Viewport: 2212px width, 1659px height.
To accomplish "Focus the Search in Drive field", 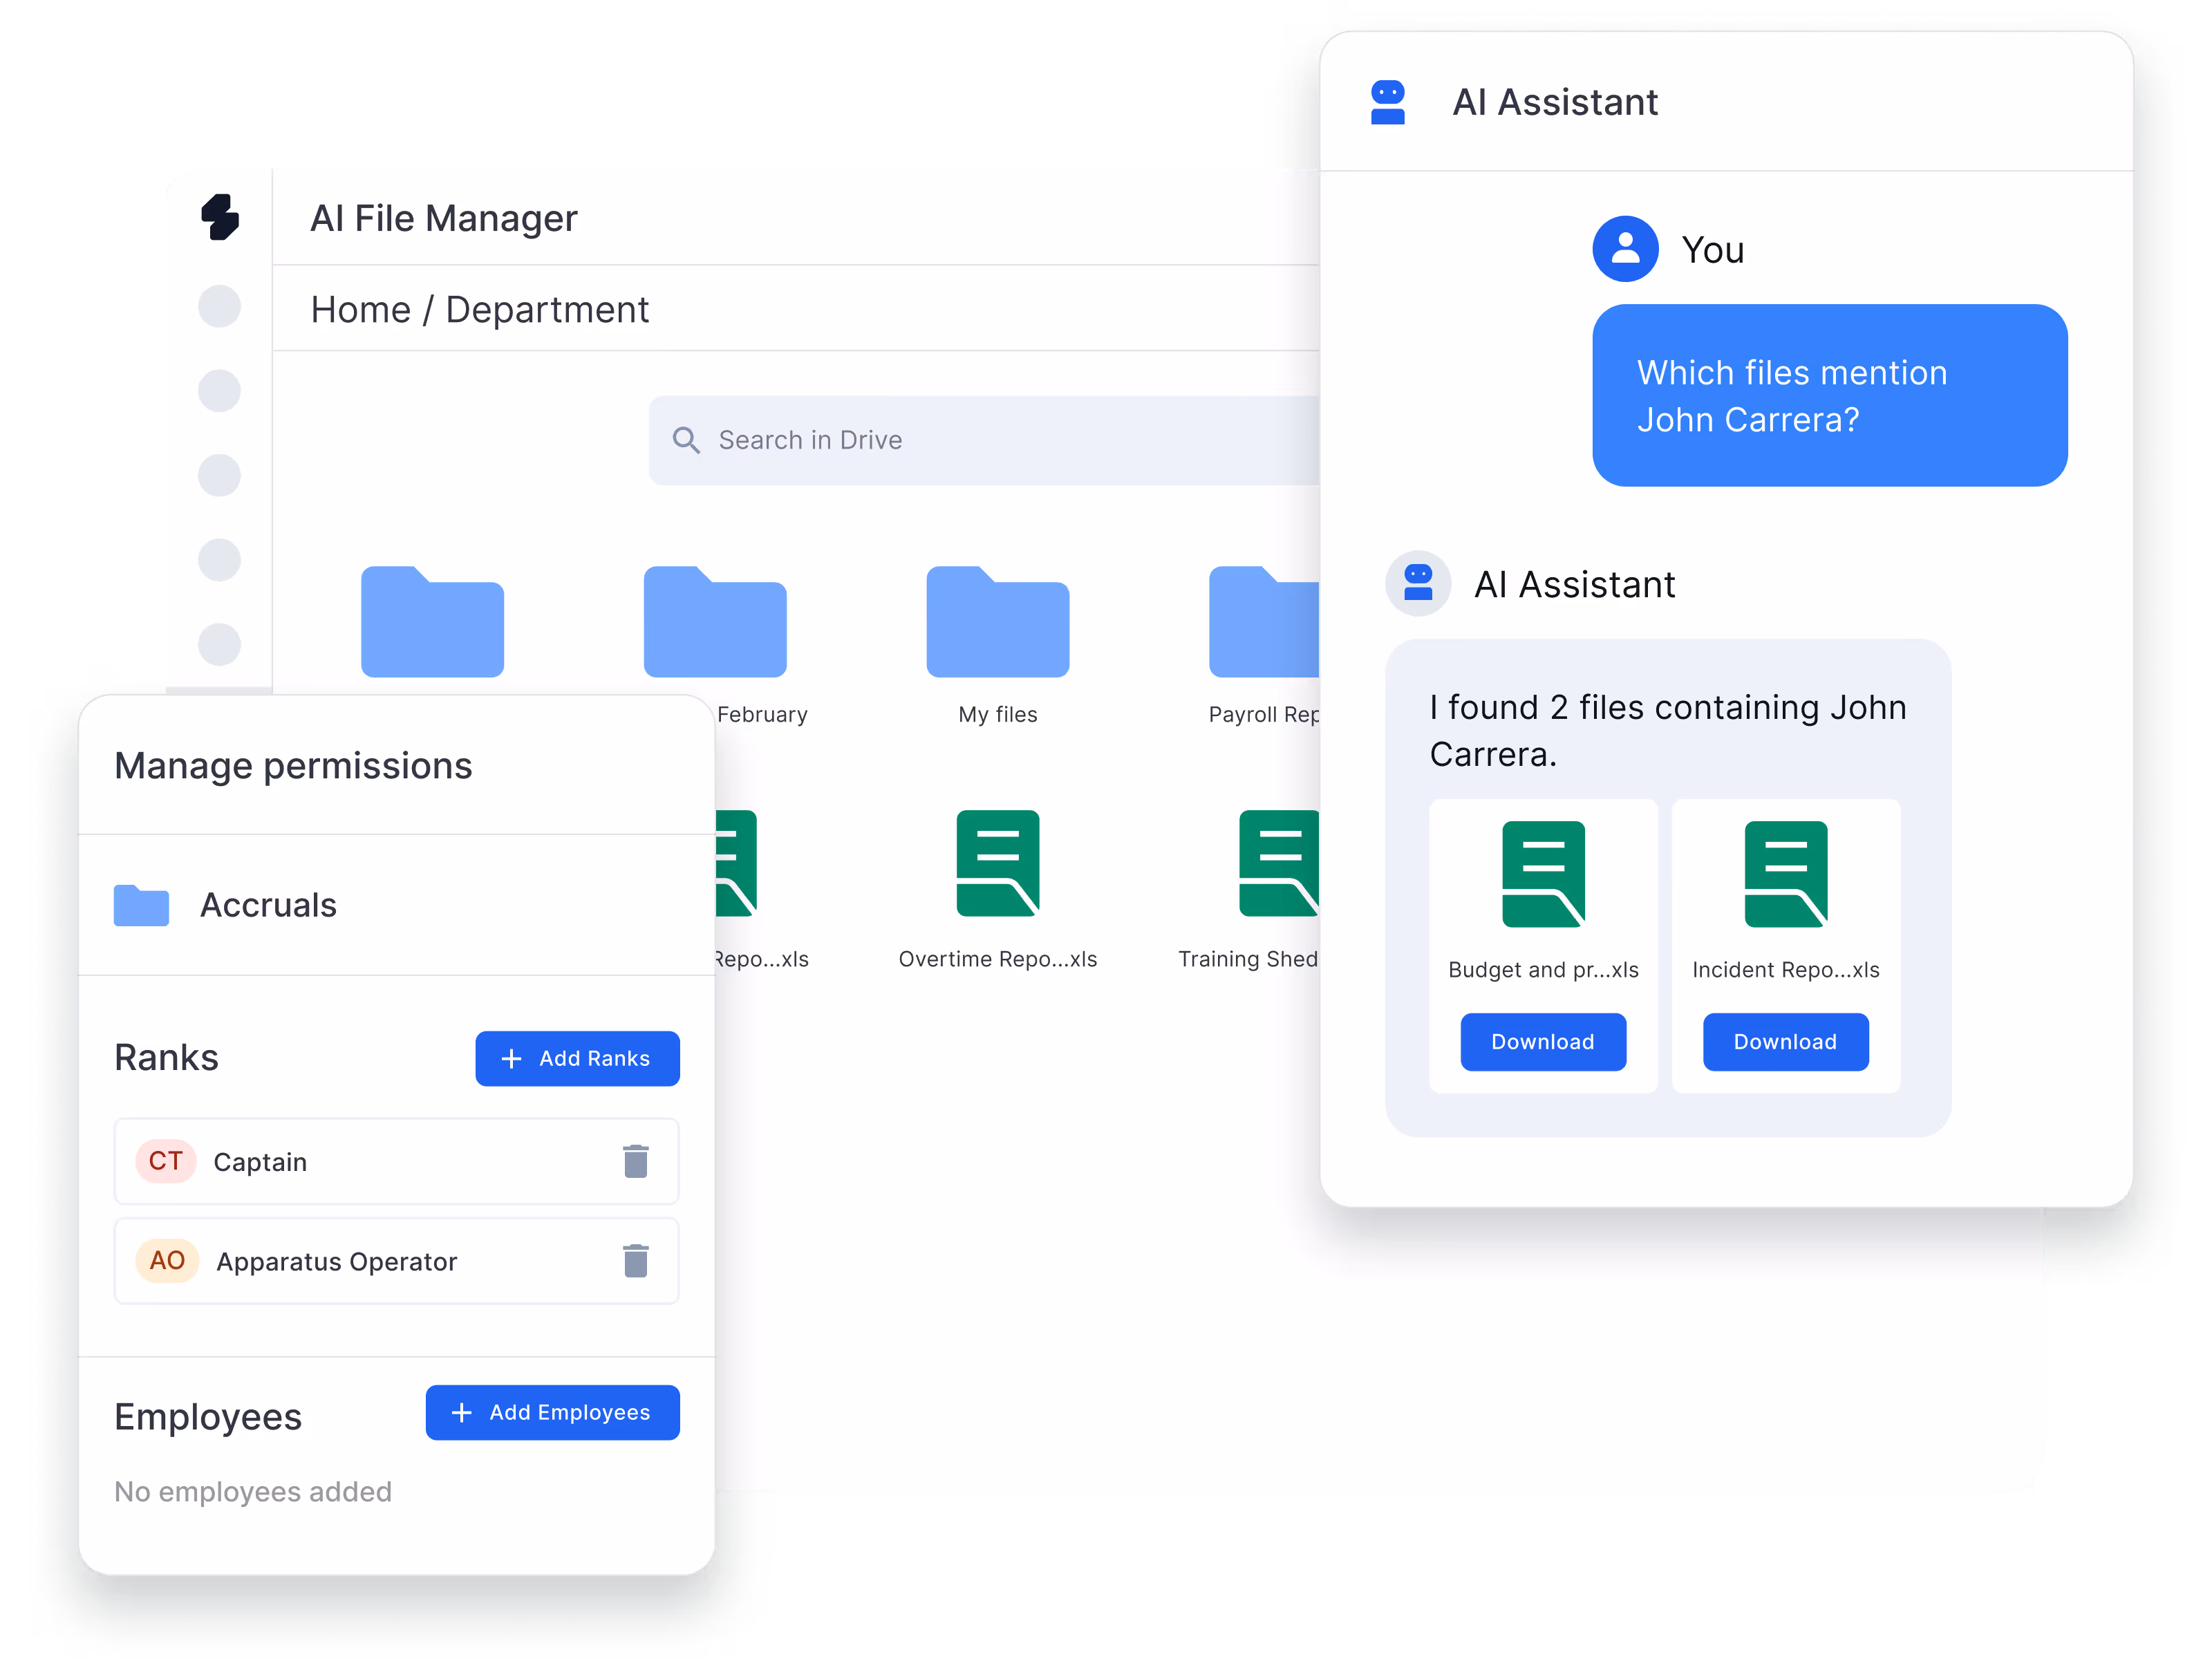I will coord(984,440).
